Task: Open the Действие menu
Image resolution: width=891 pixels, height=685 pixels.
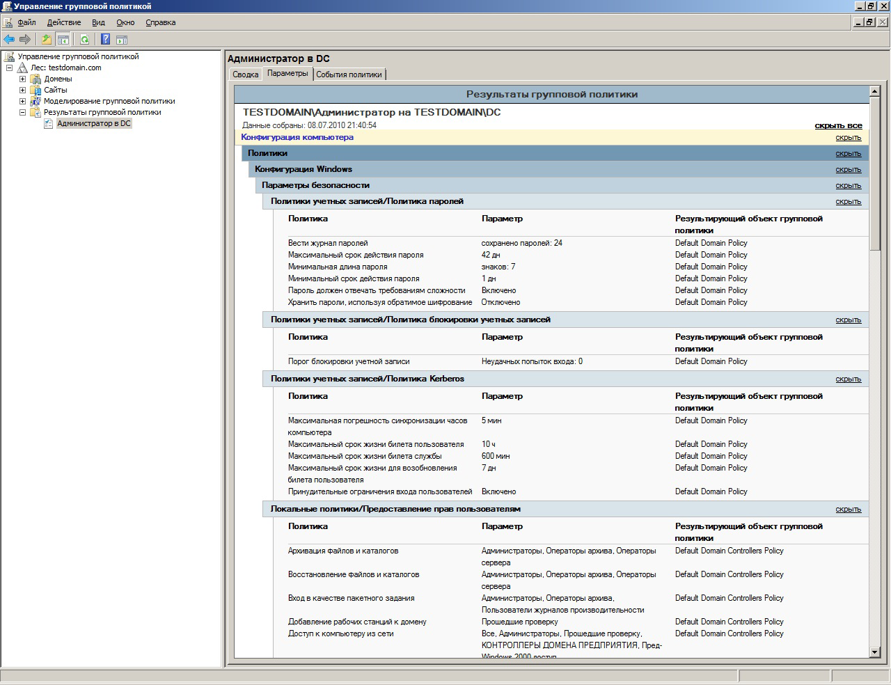Action: [63, 22]
